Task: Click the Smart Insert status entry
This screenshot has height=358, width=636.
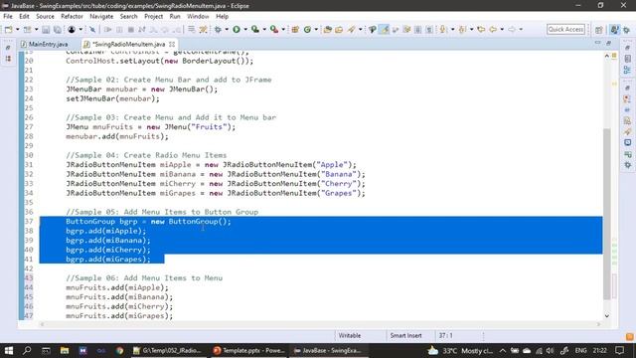Action: (405, 336)
